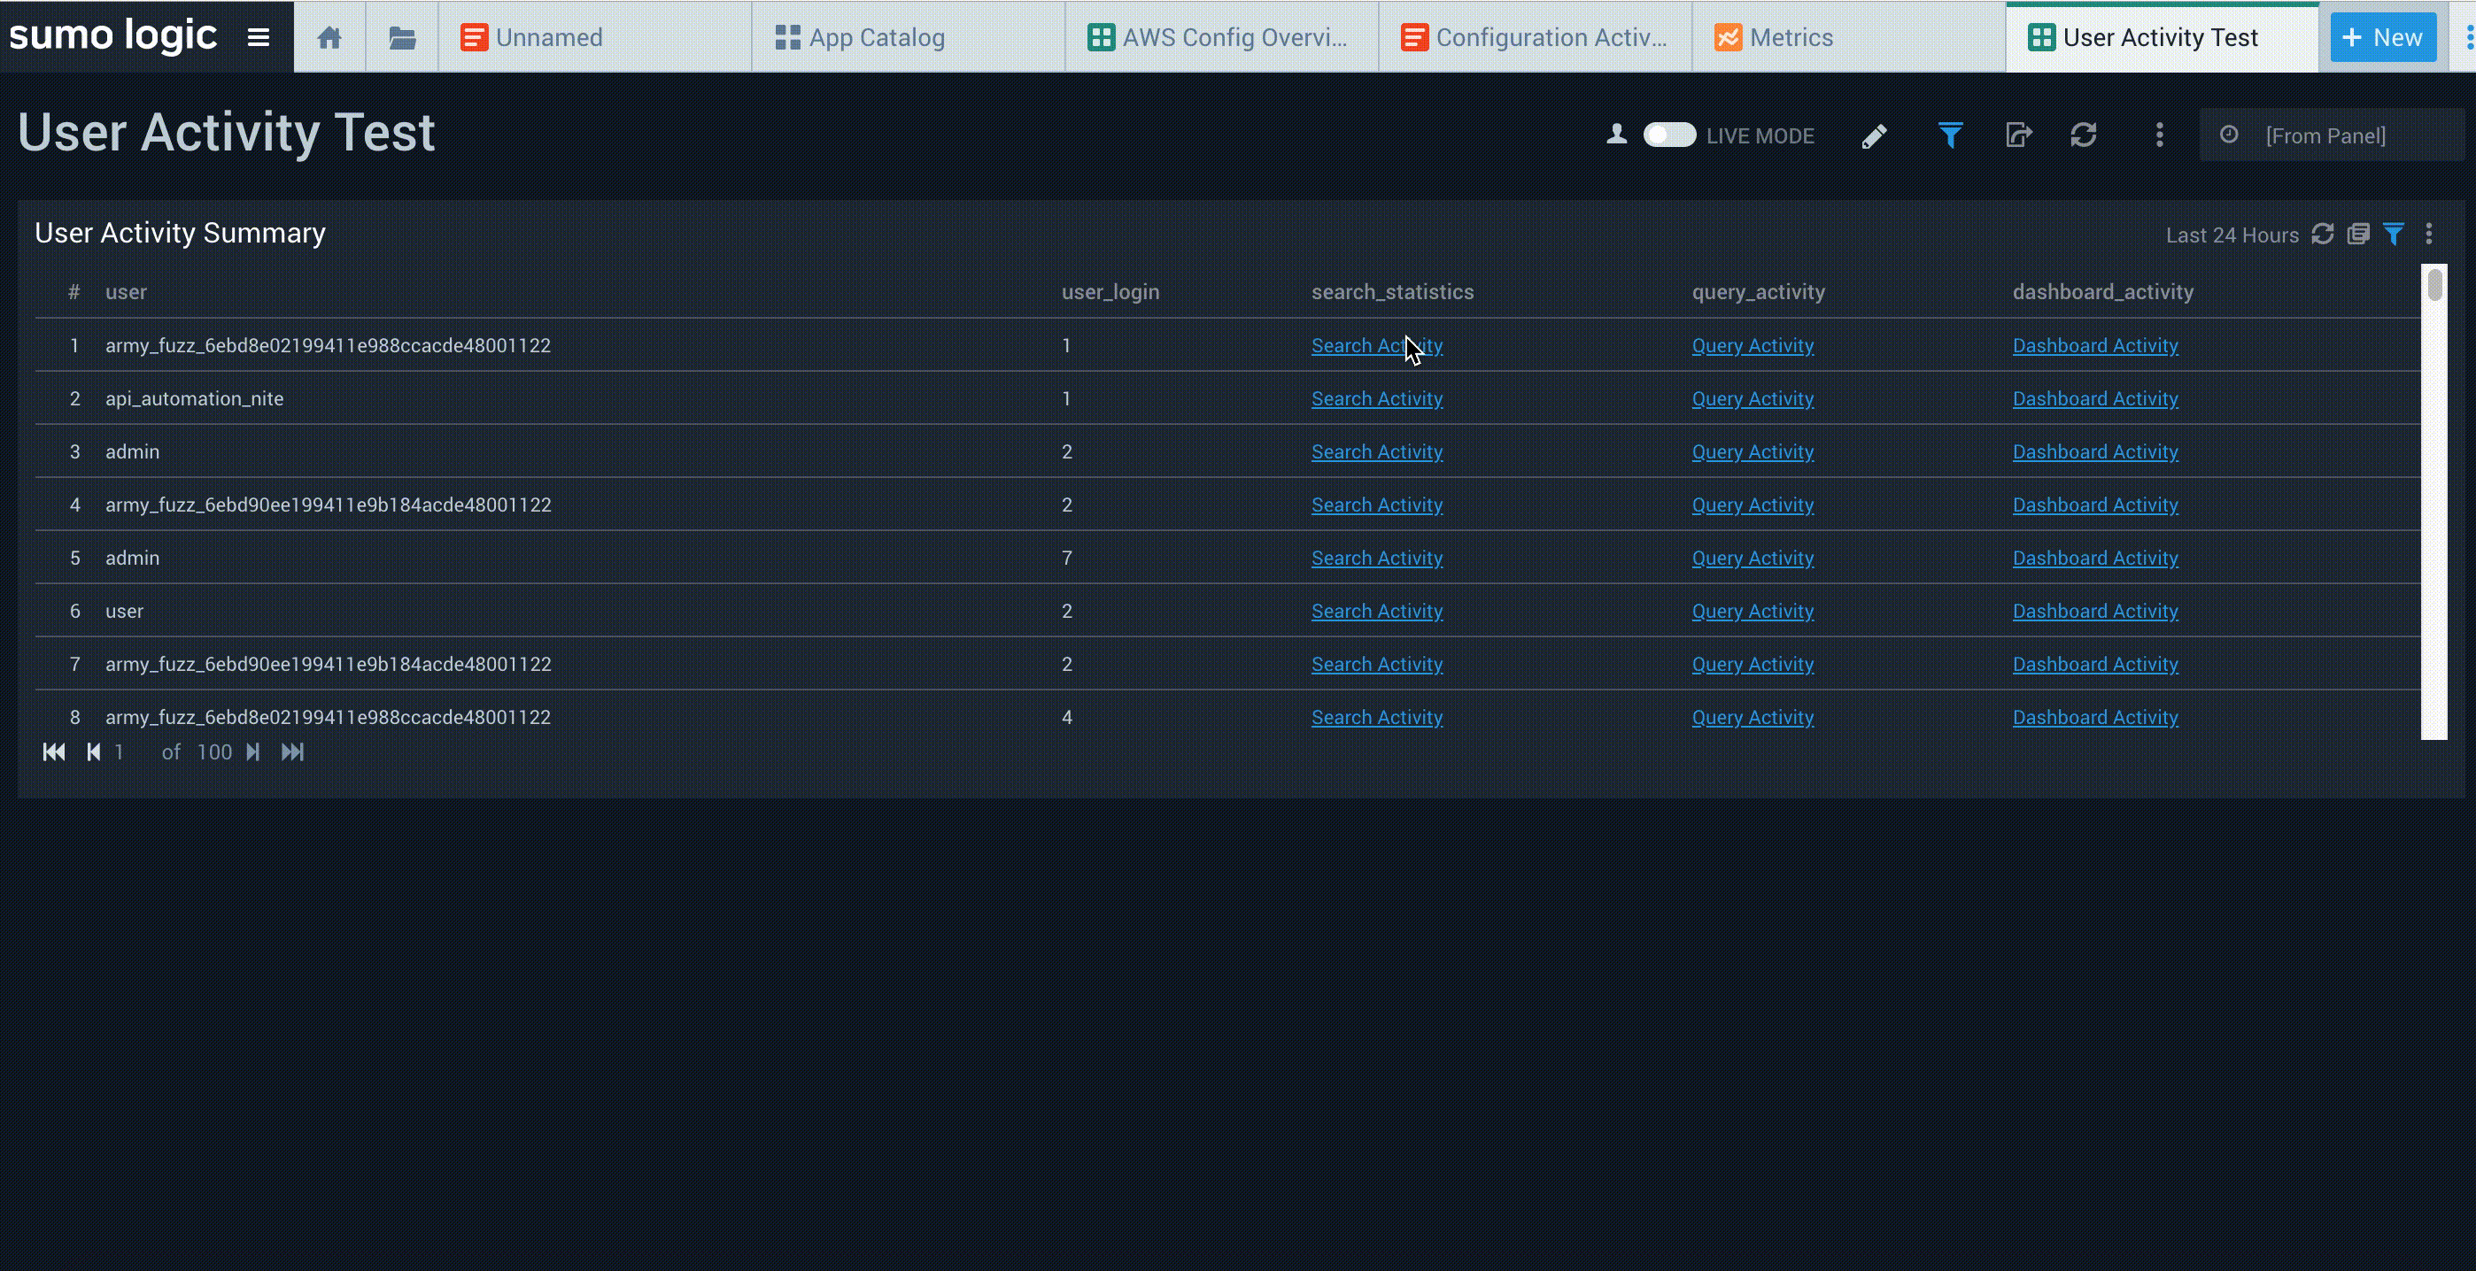This screenshot has height=1271, width=2476.
Task: Click the panel's filter funnel icon
Action: 2394,235
